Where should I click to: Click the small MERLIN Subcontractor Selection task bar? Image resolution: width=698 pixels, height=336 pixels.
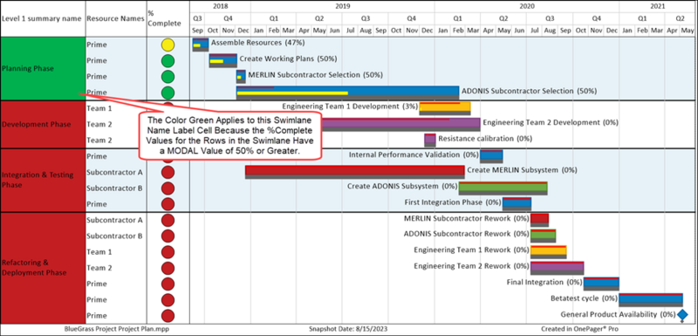[241, 77]
